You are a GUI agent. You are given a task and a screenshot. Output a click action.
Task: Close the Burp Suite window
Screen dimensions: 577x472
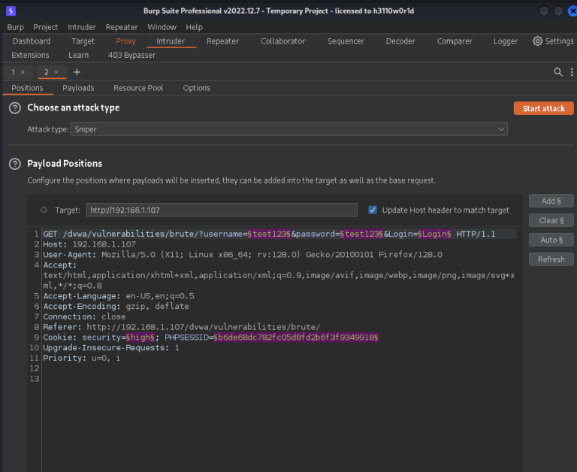coord(572,11)
